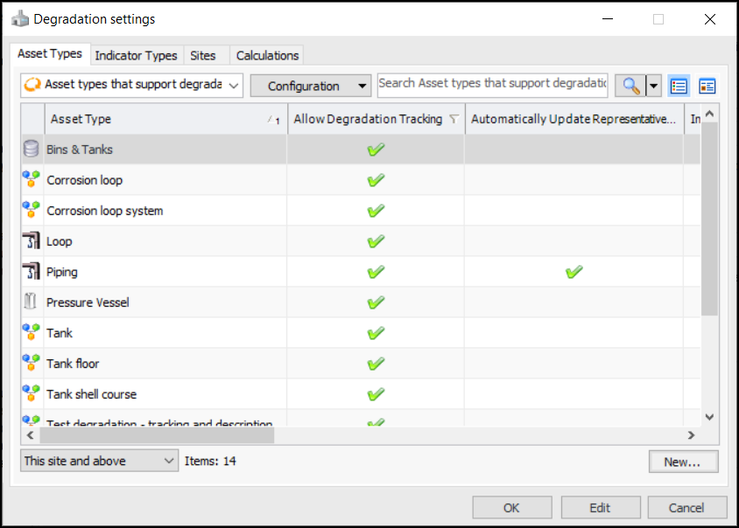
Task: Switch to list view icon
Action: [x=679, y=86]
